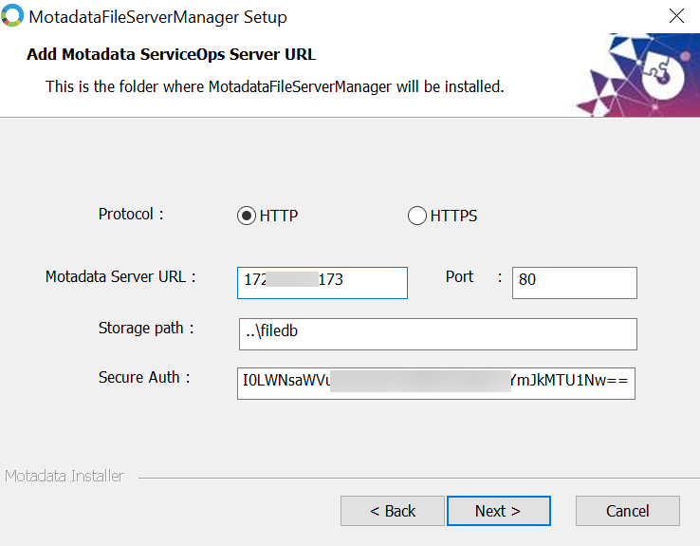Image resolution: width=700 pixels, height=546 pixels.
Task: Proceed using the Next button
Action: [498, 511]
